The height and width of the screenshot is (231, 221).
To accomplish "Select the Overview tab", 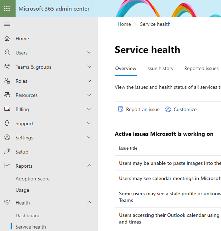I will tap(126, 69).
